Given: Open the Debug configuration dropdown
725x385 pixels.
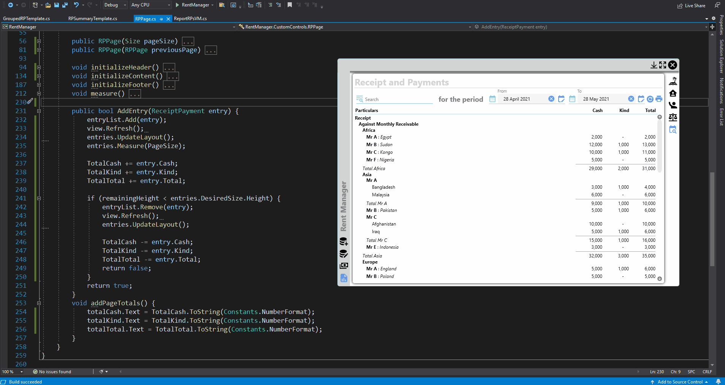Looking at the screenshot, I should point(115,5).
